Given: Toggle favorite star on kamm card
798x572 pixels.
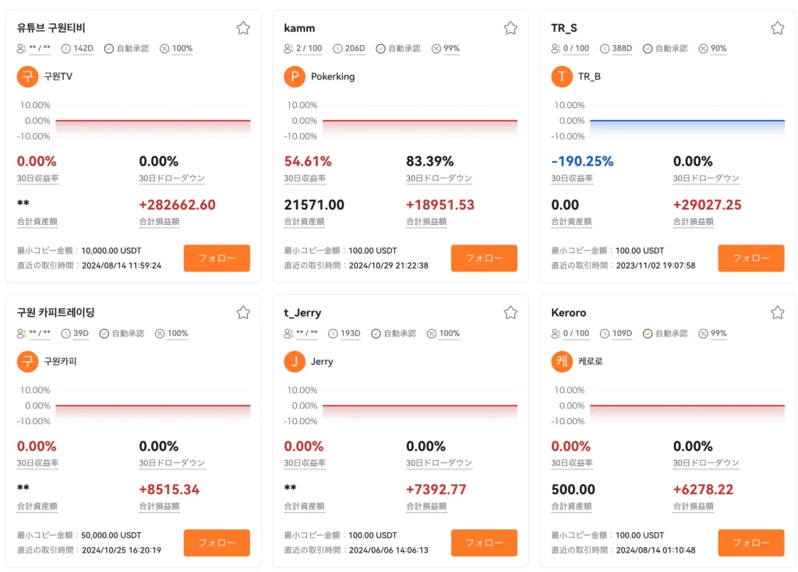Looking at the screenshot, I should [x=510, y=28].
